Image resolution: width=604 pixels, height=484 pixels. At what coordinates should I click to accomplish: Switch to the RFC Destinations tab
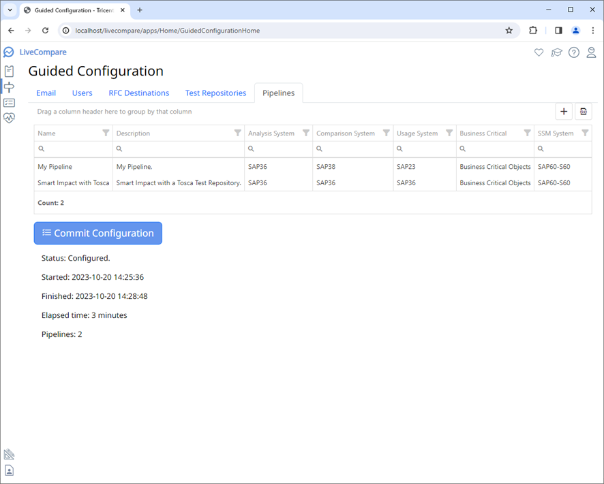click(x=138, y=93)
